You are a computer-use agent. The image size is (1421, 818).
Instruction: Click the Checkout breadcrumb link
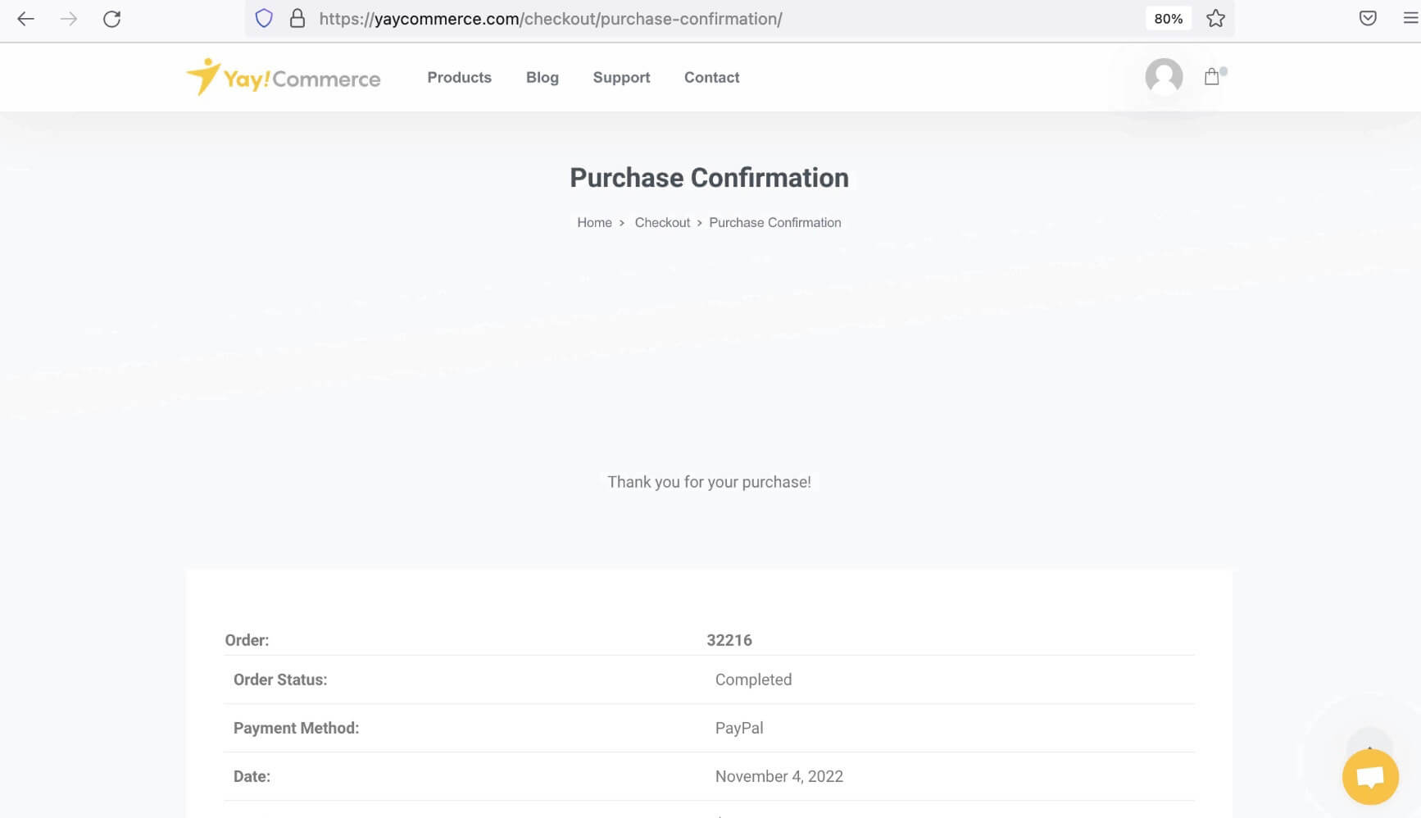click(x=662, y=223)
